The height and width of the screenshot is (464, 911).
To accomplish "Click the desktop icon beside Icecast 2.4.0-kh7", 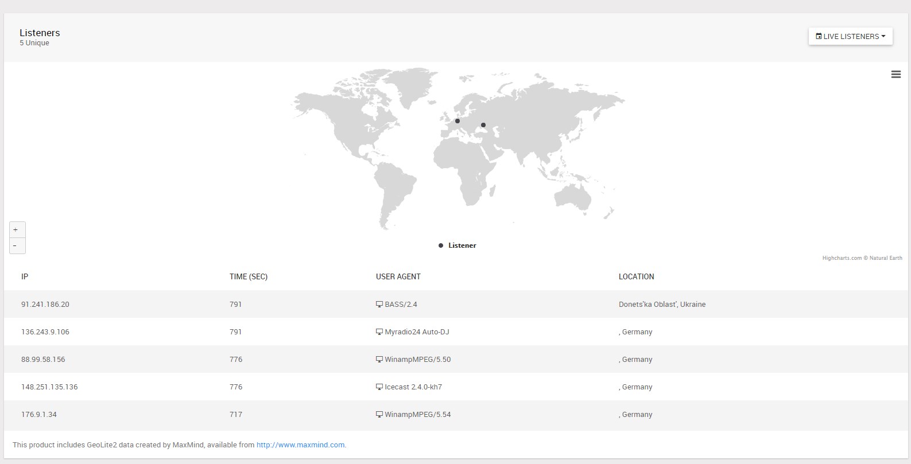I will [379, 387].
